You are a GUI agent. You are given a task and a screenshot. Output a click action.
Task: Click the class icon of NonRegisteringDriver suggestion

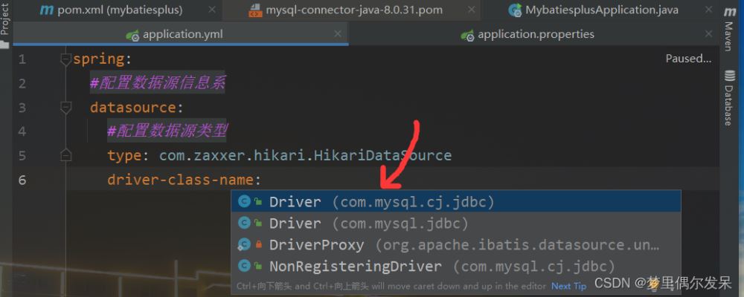pyautogui.click(x=244, y=266)
